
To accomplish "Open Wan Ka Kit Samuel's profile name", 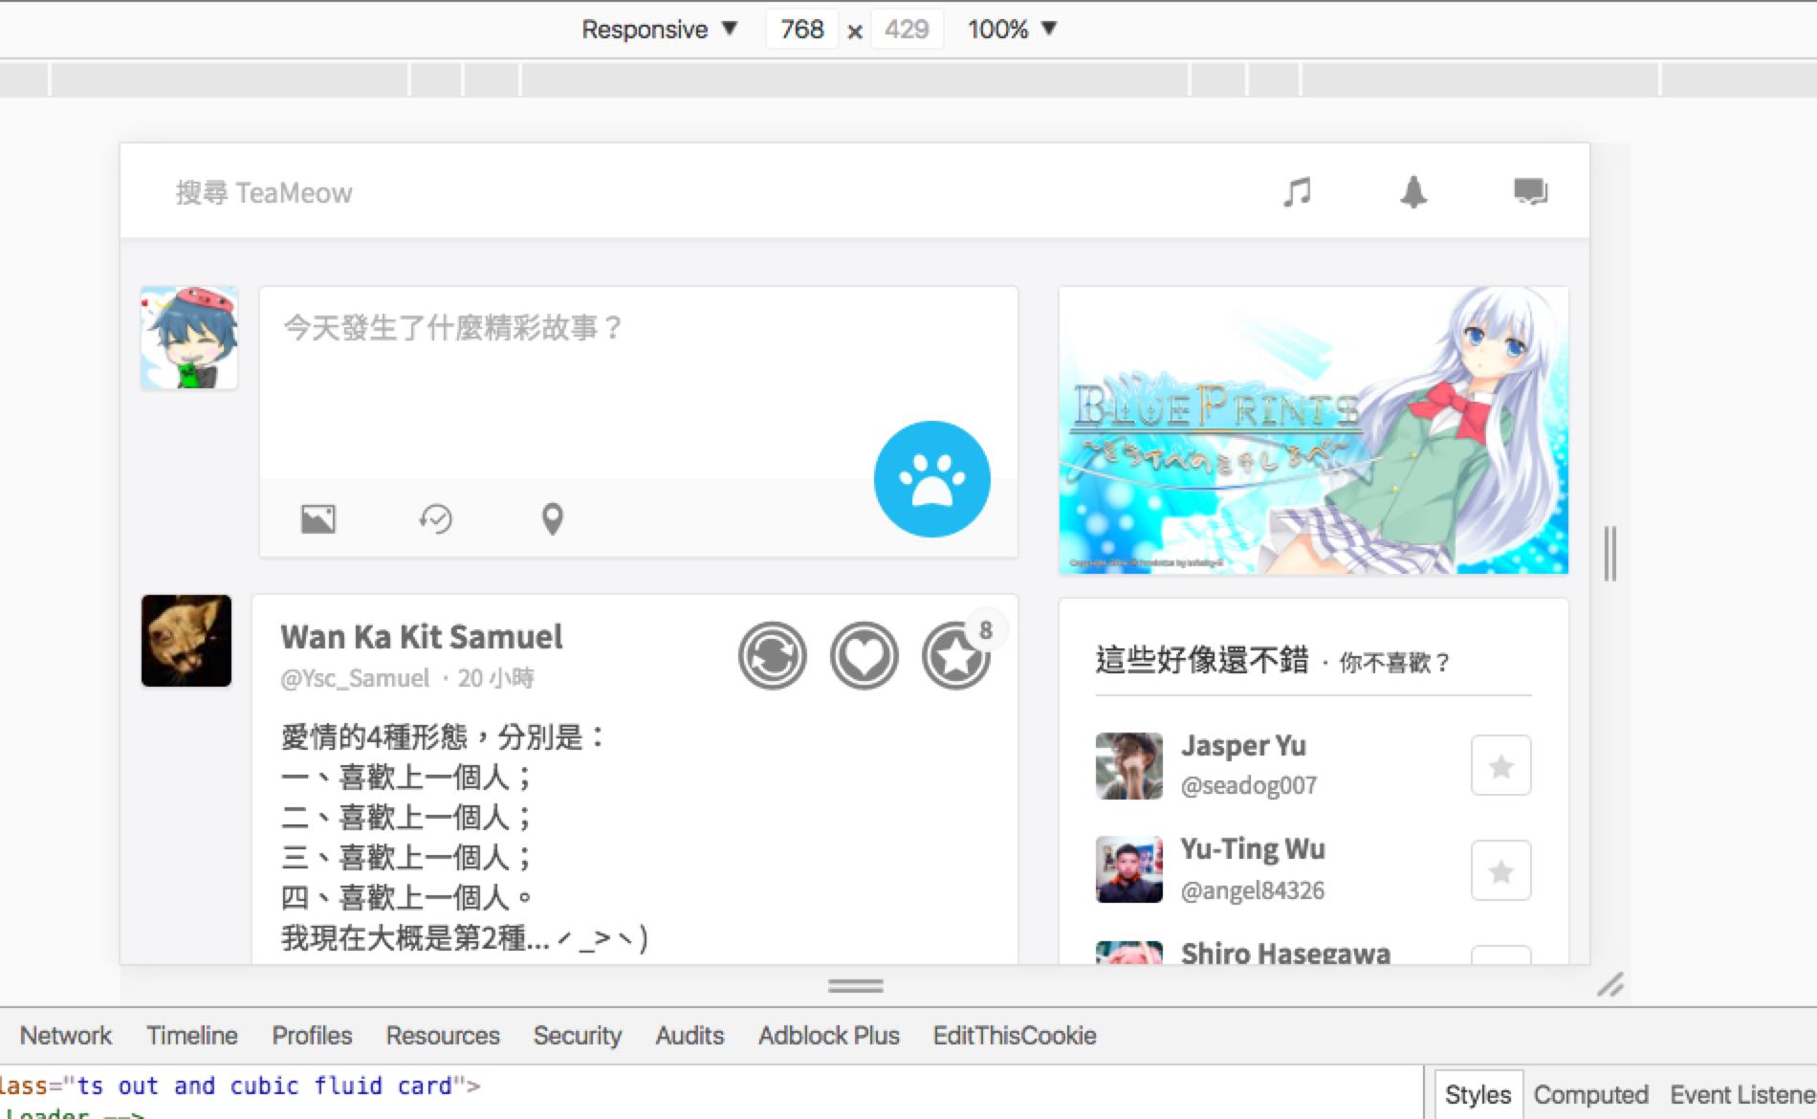I will tap(421, 637).
